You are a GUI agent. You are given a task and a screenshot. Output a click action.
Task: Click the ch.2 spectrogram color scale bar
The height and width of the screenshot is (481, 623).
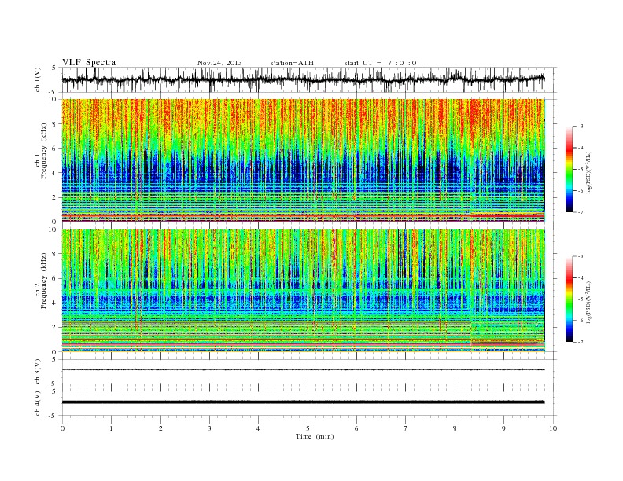(569, 299)
